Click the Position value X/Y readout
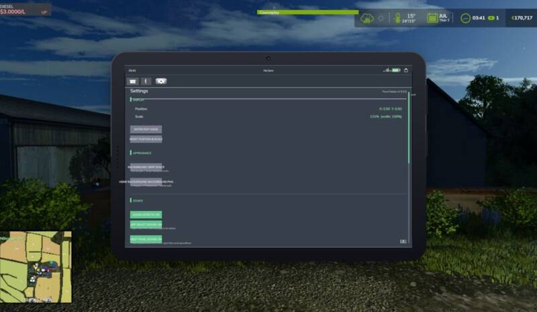Viewport: 537px width, 312px height. pos(391,109)
